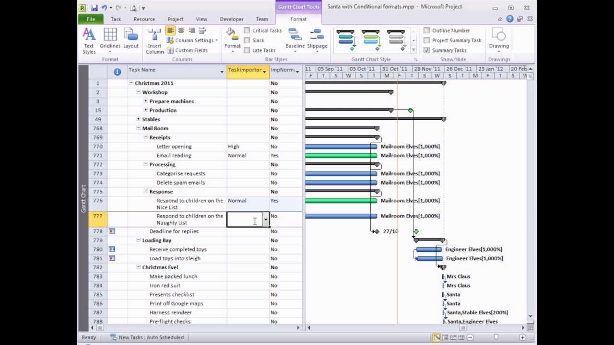This screenshot has width=614, height=345.
Task: Save the project file
Action: (x=94, y=8)
